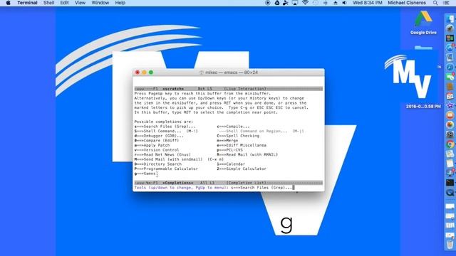456x256 pixels.
Task: Select completion Version Control
Action: (x=157, y=150)
